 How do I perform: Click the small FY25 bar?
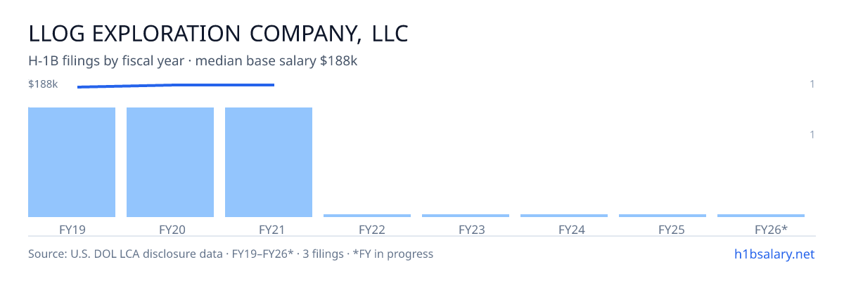663,216
